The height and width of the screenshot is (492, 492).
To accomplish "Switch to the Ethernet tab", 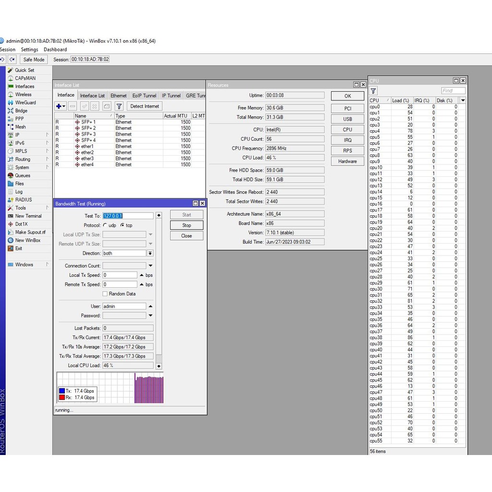I will pos(119,96).
